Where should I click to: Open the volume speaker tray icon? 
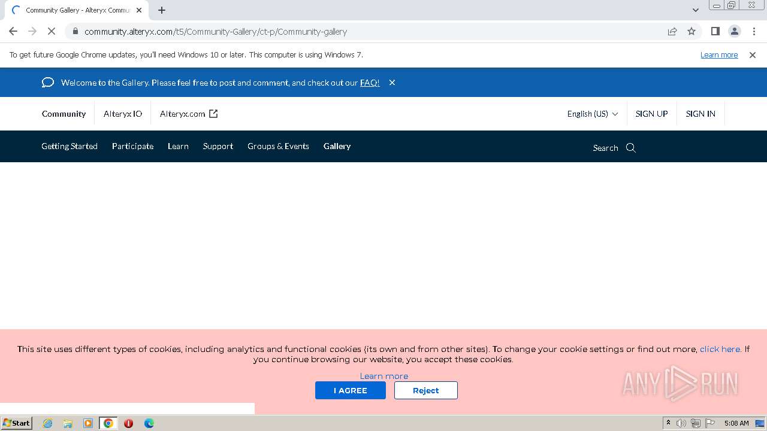[681, 423]
